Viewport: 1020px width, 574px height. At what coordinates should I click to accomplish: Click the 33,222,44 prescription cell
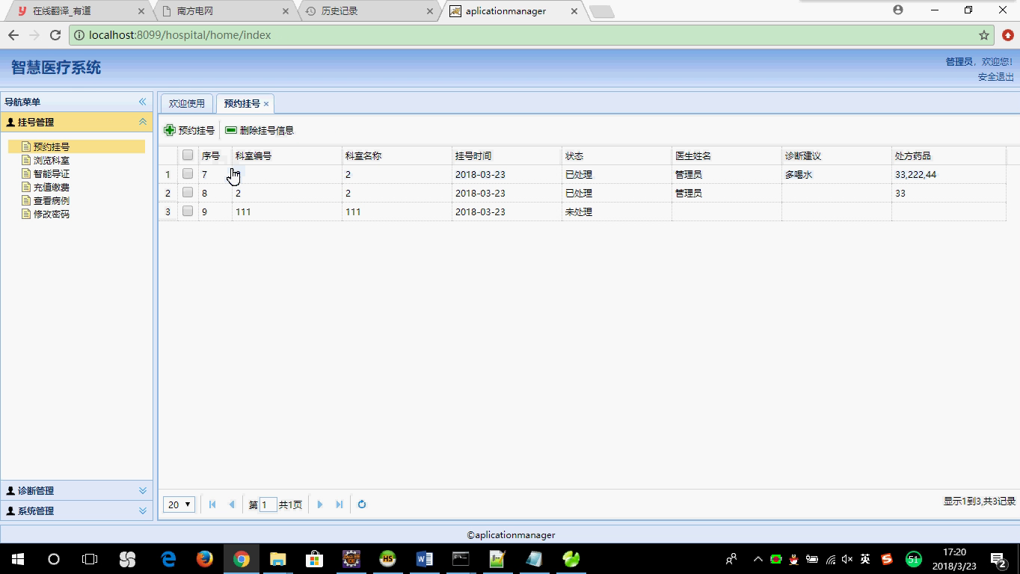(x=948, y=174)
